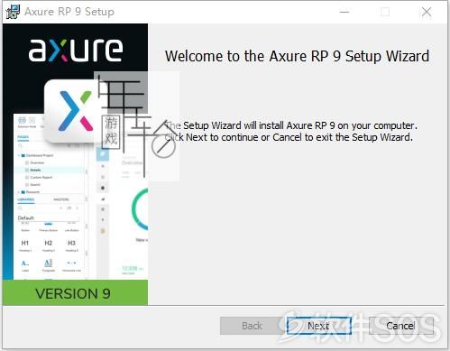Click the Setup Wizard description text

[291, 132]
